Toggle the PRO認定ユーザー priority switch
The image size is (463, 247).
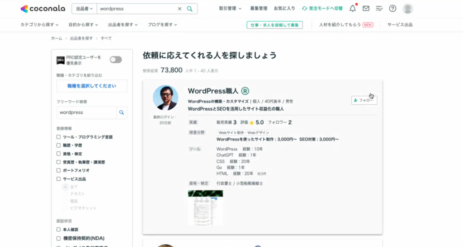click(x=116, y=60)
